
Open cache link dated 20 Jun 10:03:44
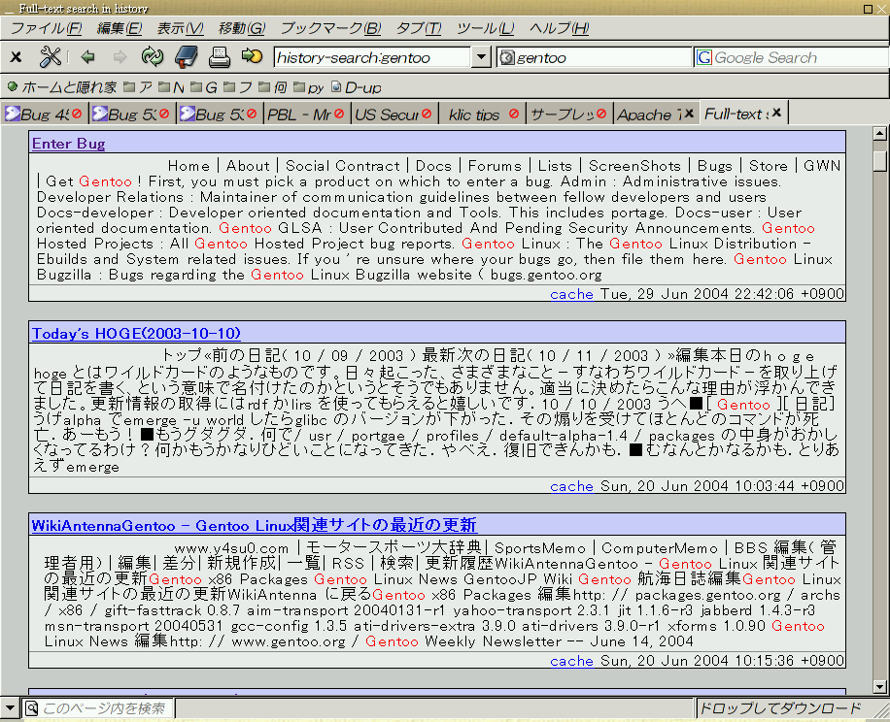pos(571,486)
